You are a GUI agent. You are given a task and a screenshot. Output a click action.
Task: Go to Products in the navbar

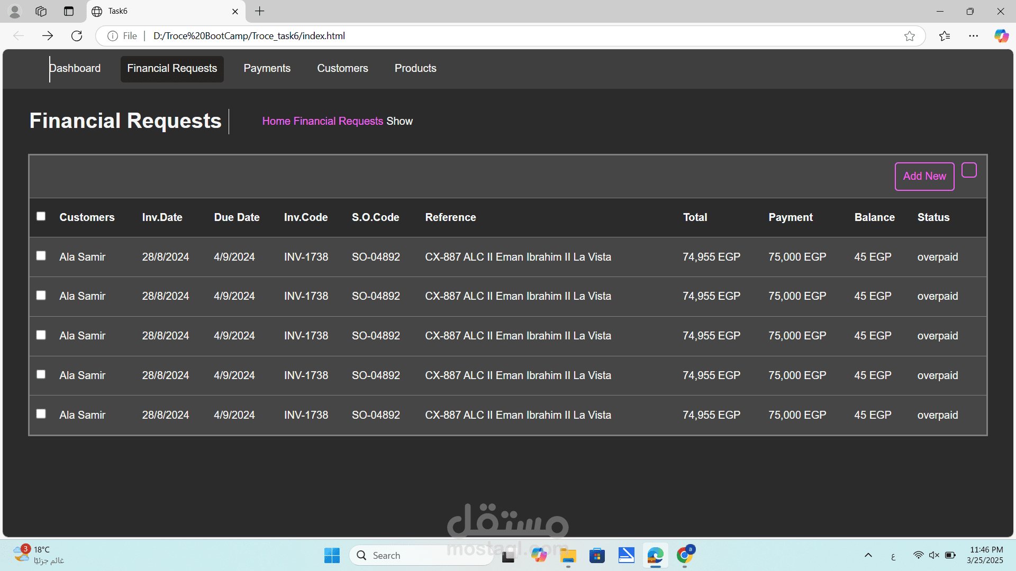[x=415, y=68]
